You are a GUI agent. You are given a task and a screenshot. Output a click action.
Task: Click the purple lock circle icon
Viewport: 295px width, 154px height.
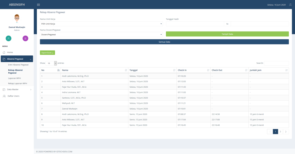[x=25, y=38]
